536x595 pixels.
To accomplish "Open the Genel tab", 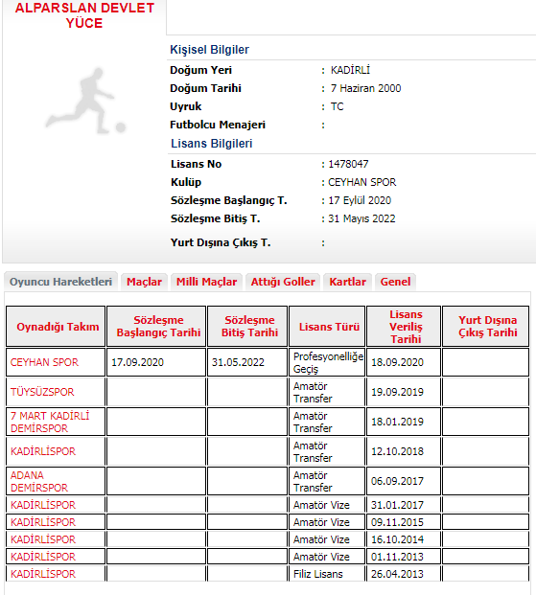I will coord(395,282).
